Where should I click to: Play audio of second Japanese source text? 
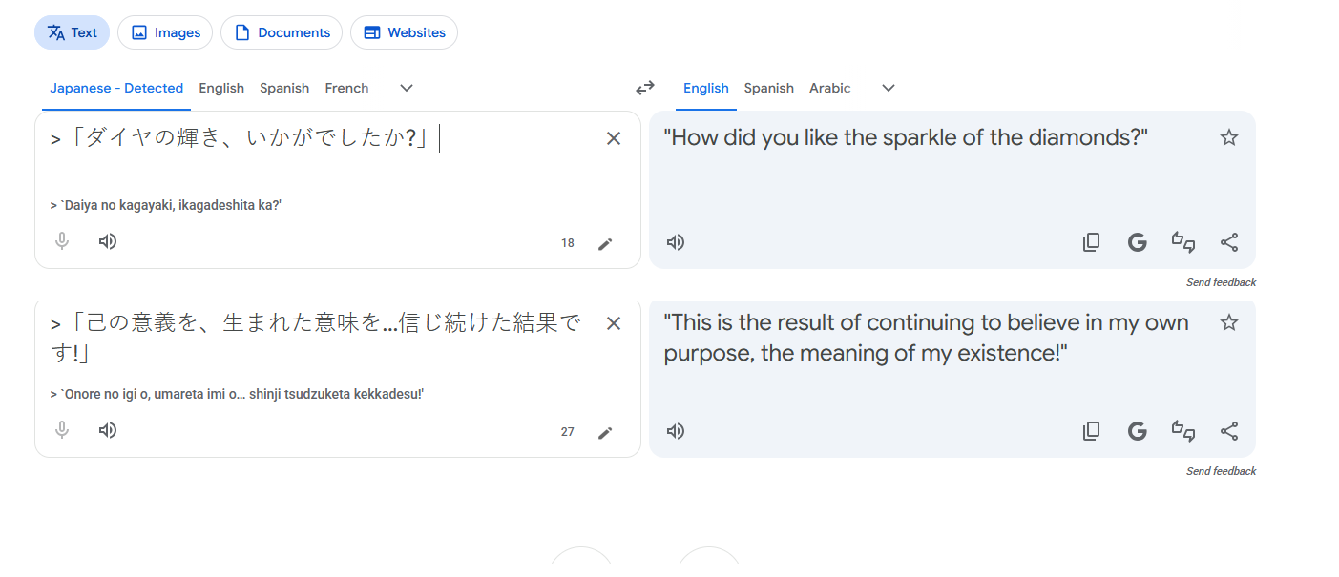click(x=108, y=430)
